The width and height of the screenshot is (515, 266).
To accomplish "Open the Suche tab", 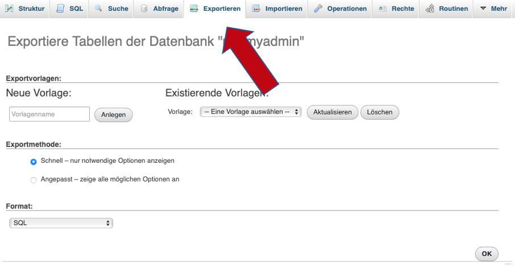I will coord(111,9).
